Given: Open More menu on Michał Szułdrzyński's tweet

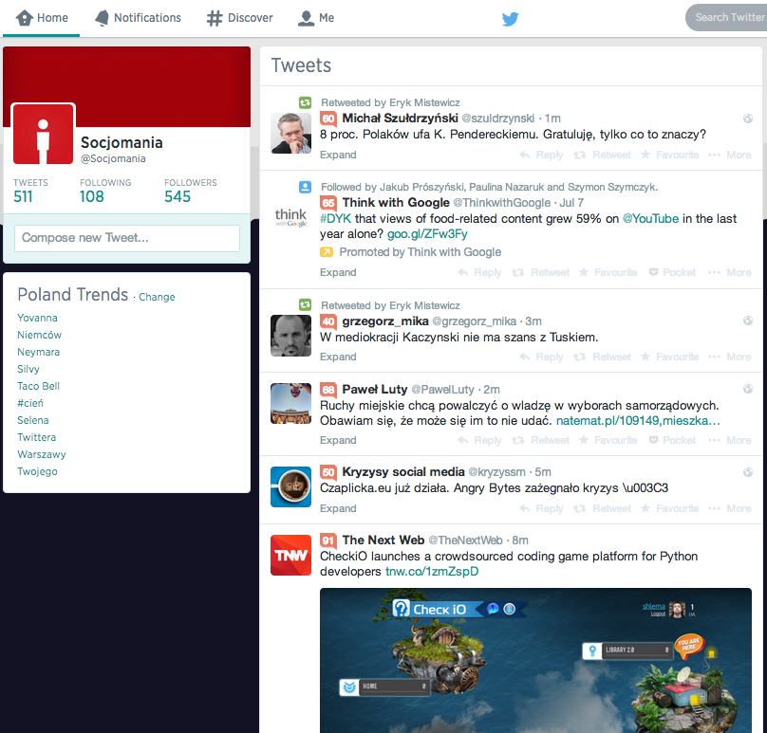Looking at the screenshot, I should [729, 155].
